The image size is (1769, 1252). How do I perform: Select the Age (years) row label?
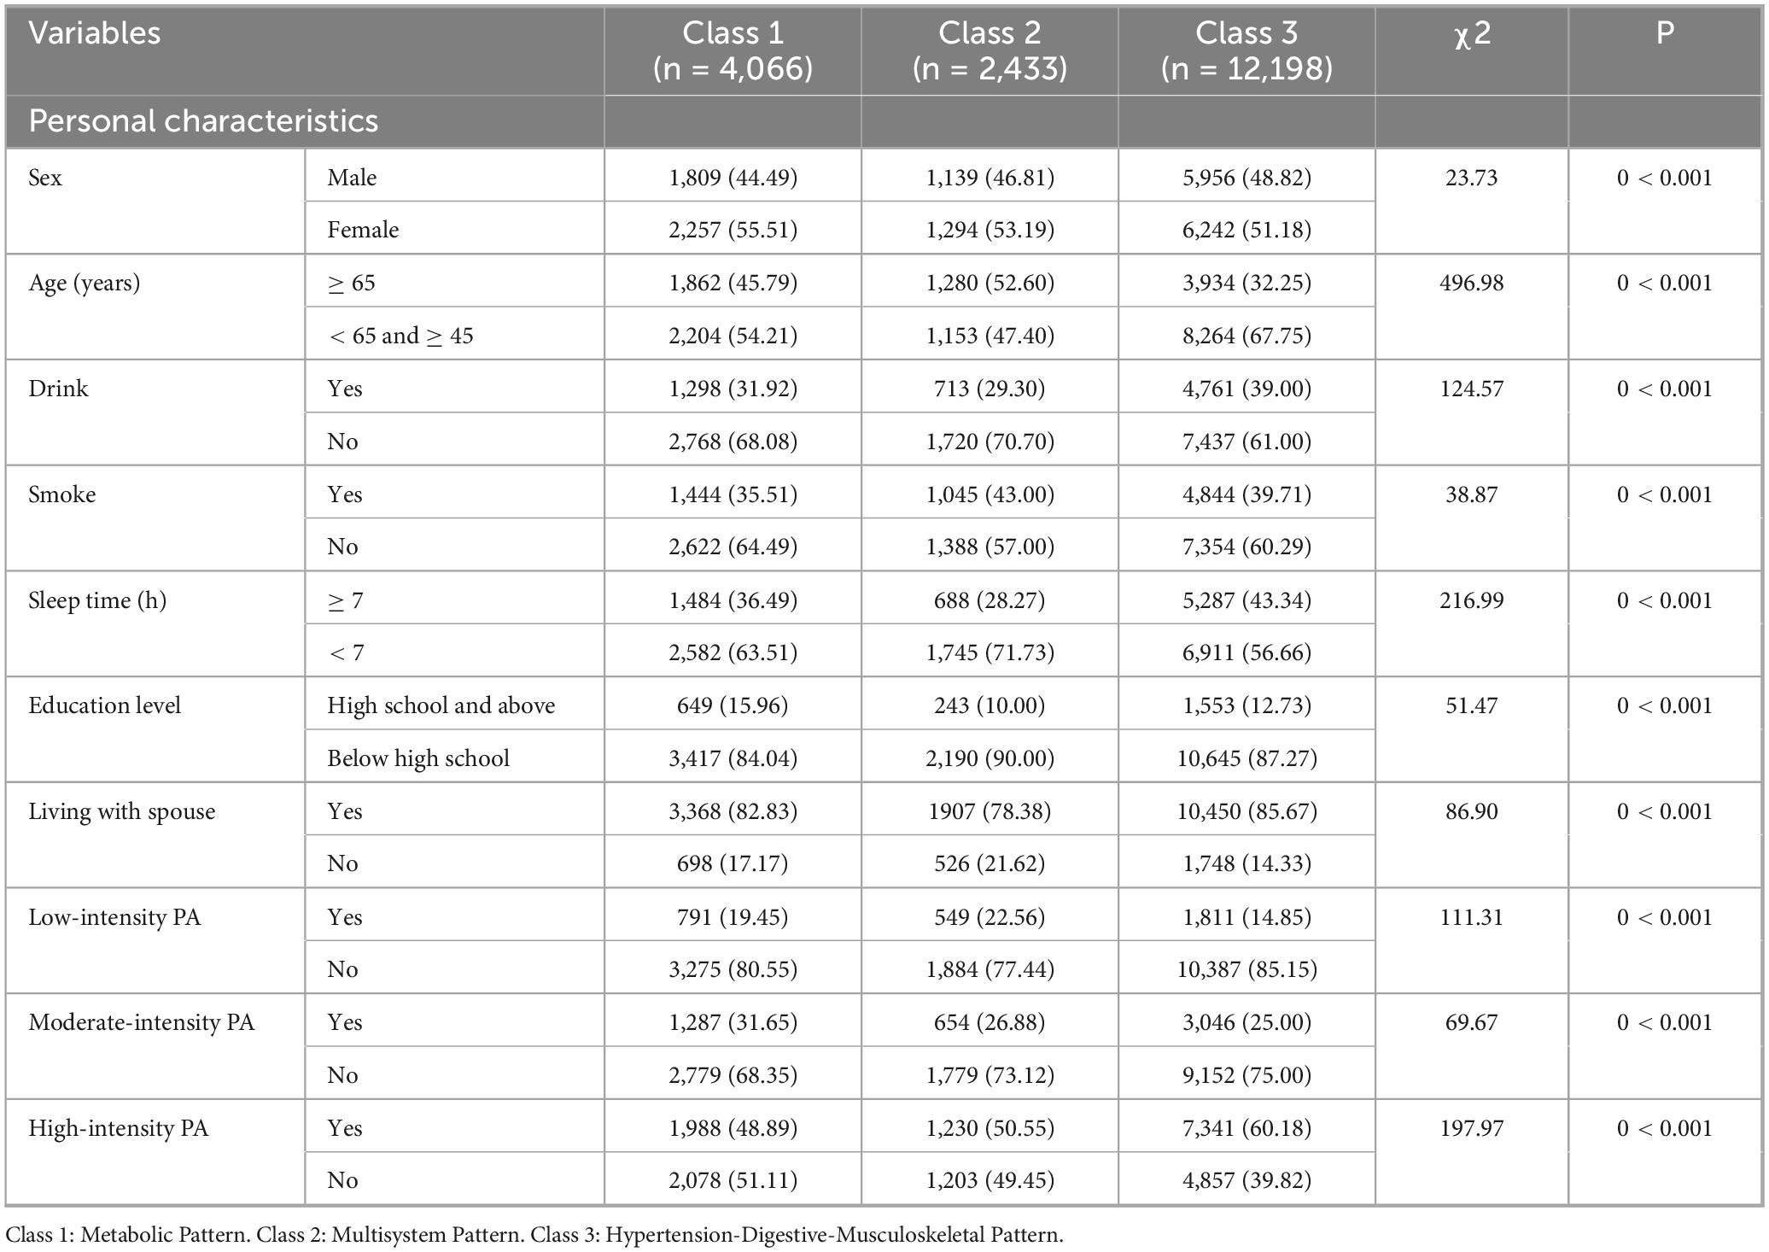pyautogui.click(x=84, y=284)
